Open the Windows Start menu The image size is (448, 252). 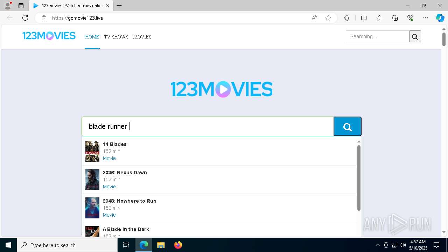[x=8, y=245]
